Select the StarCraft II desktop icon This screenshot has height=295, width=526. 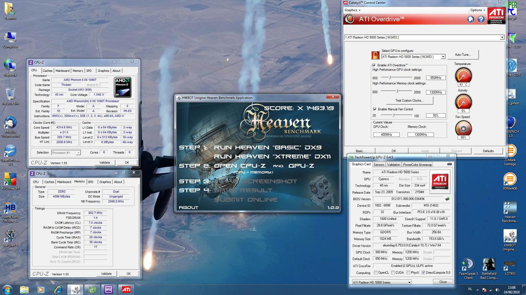click(10, 238)
